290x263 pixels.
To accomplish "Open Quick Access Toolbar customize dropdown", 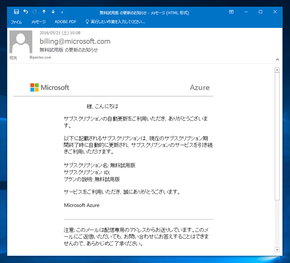I will coord(62,12).
